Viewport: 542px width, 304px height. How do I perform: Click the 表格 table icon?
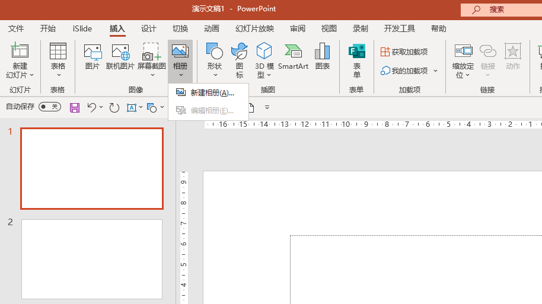tap(58, 51)
